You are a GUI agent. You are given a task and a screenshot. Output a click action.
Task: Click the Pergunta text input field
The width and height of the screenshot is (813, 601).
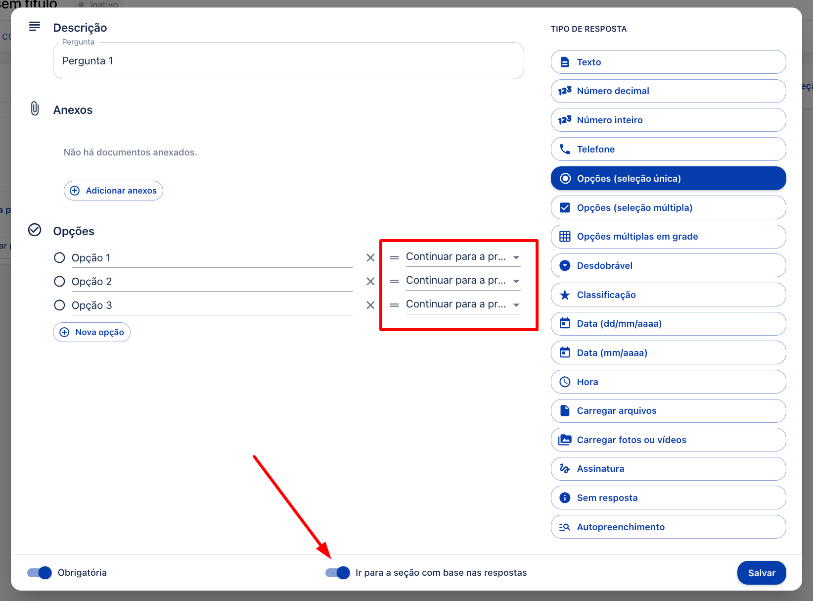288,61
